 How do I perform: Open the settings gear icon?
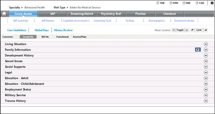click(x=212, y=3)
